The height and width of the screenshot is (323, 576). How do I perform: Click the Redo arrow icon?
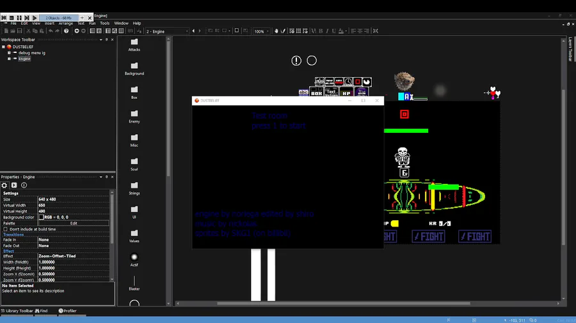pyautogui.click(x=57, y=31)
